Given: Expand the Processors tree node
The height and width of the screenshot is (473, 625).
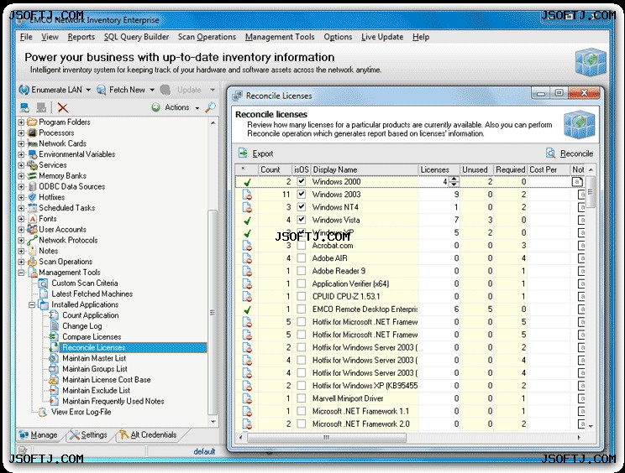Looking at the screenshot, I should 21,133.
